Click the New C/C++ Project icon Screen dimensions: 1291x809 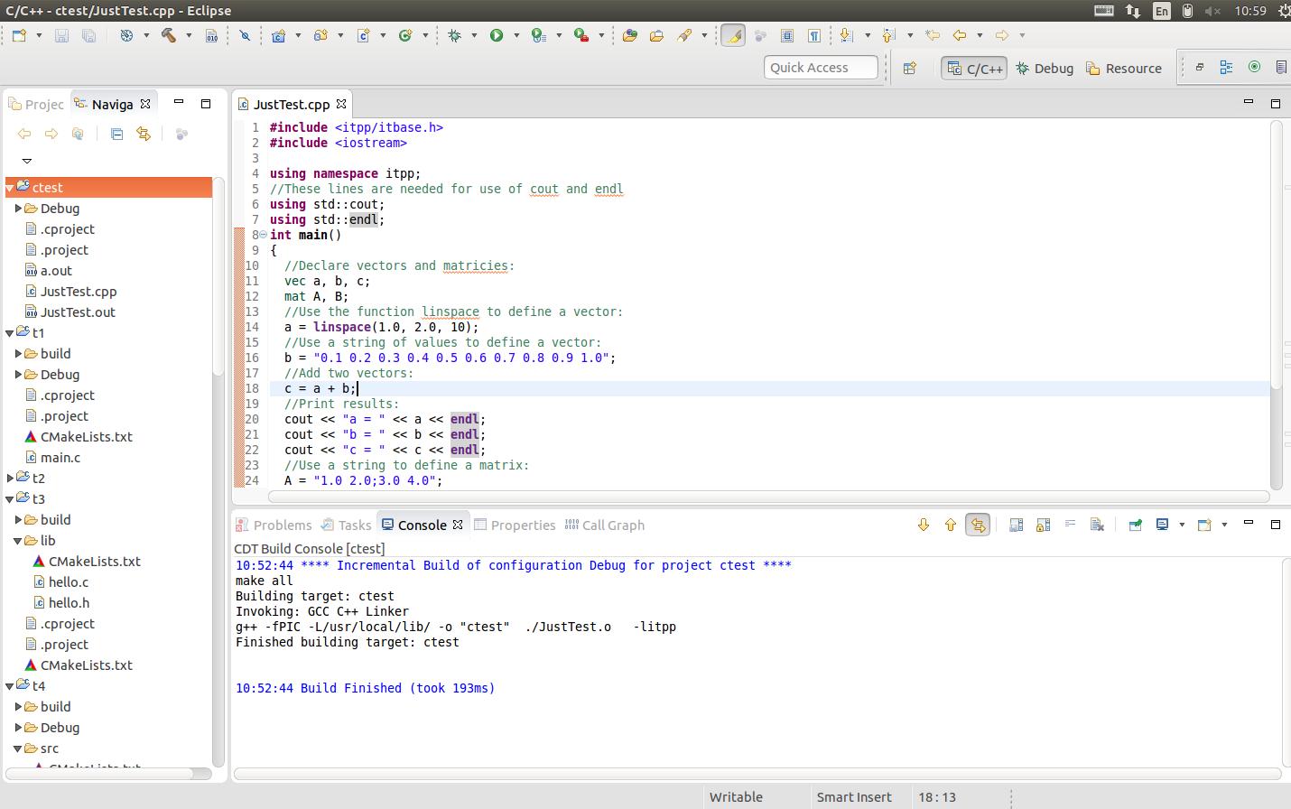278,35
